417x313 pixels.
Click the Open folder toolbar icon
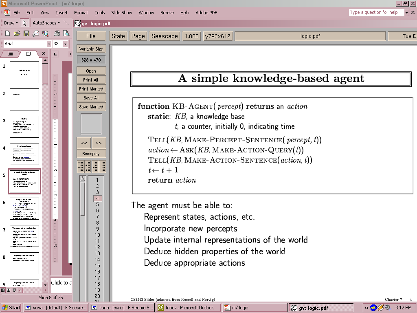(17, 33)
